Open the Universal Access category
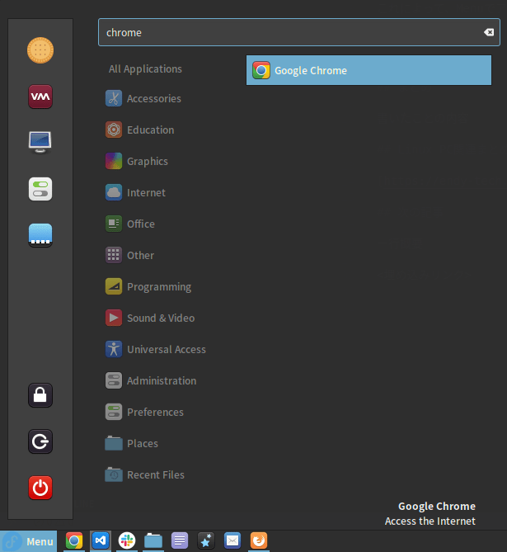The height and width of the screenshot is (552, 507). point(156,349)
